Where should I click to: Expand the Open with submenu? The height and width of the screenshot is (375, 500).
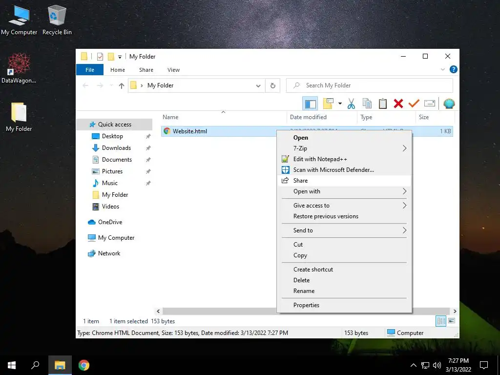(x=344, y=191)
